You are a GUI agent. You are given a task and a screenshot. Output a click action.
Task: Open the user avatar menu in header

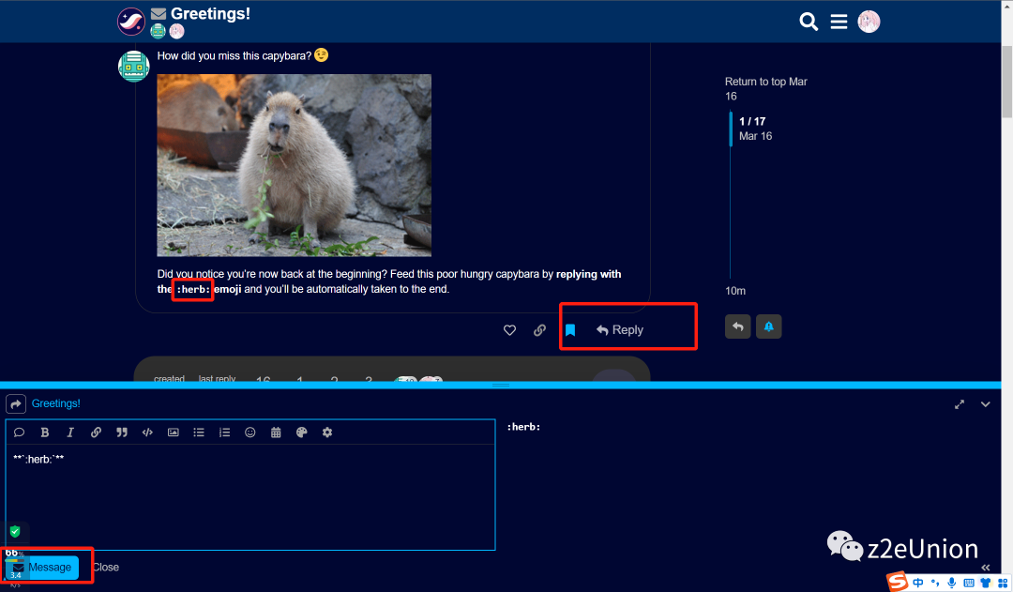[869, 22]
